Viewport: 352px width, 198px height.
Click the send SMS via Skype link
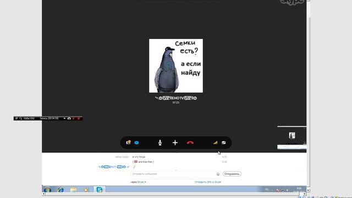(208, 182)
